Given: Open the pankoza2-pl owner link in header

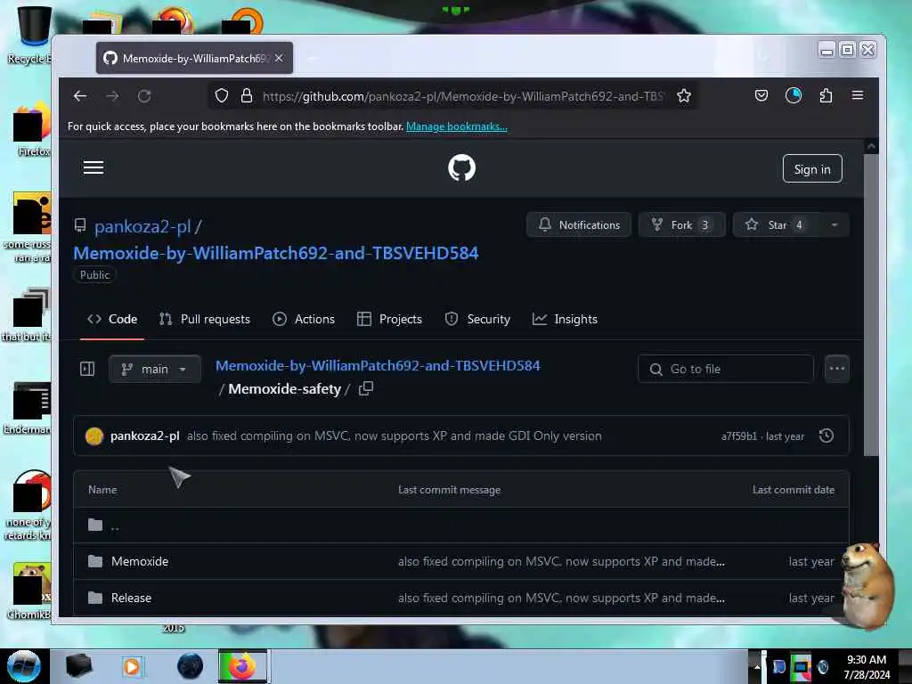Looking at the screenshot, I should (142, 226).
